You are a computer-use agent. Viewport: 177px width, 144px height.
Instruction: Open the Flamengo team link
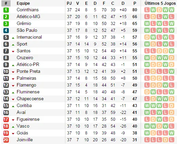click(27, 85)
